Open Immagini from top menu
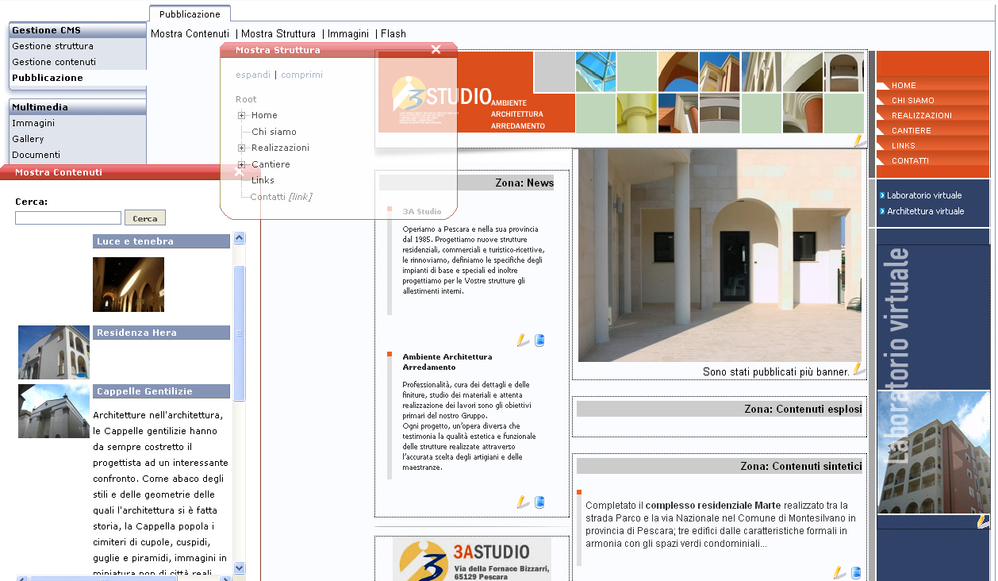 pyautogui.click(x=348, y=33)
